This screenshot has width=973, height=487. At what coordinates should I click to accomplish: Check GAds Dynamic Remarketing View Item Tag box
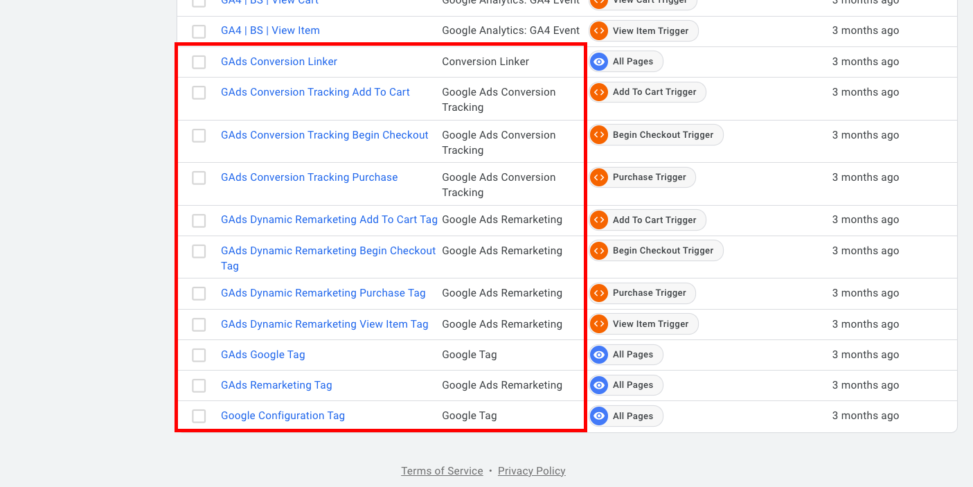point(199,325)
